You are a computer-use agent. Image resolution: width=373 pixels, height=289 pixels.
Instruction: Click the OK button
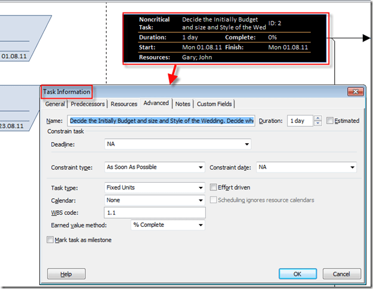297,273
